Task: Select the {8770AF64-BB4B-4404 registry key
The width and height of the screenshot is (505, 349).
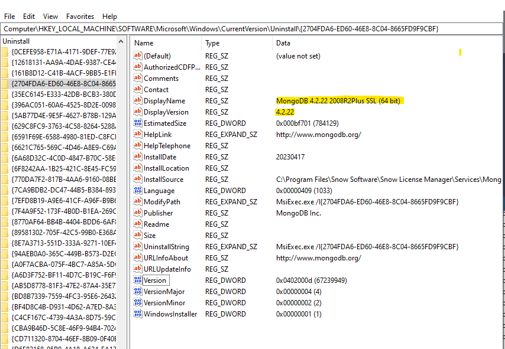Action: 63,222
